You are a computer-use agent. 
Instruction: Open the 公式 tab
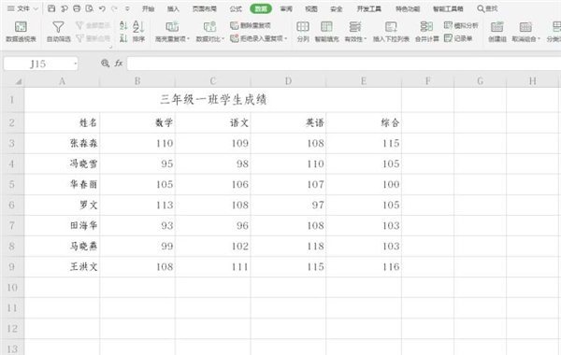click(236, 8)
